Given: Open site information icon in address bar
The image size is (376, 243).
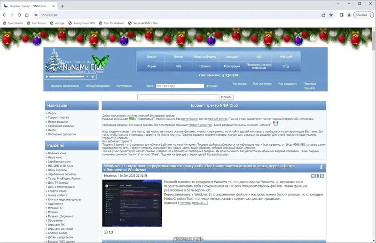Looking at the screenshot, I should coord(36,15).
